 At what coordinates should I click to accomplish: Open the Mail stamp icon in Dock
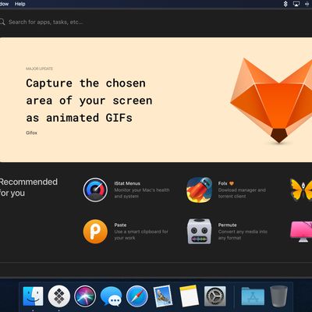click(x=163, y=296)
